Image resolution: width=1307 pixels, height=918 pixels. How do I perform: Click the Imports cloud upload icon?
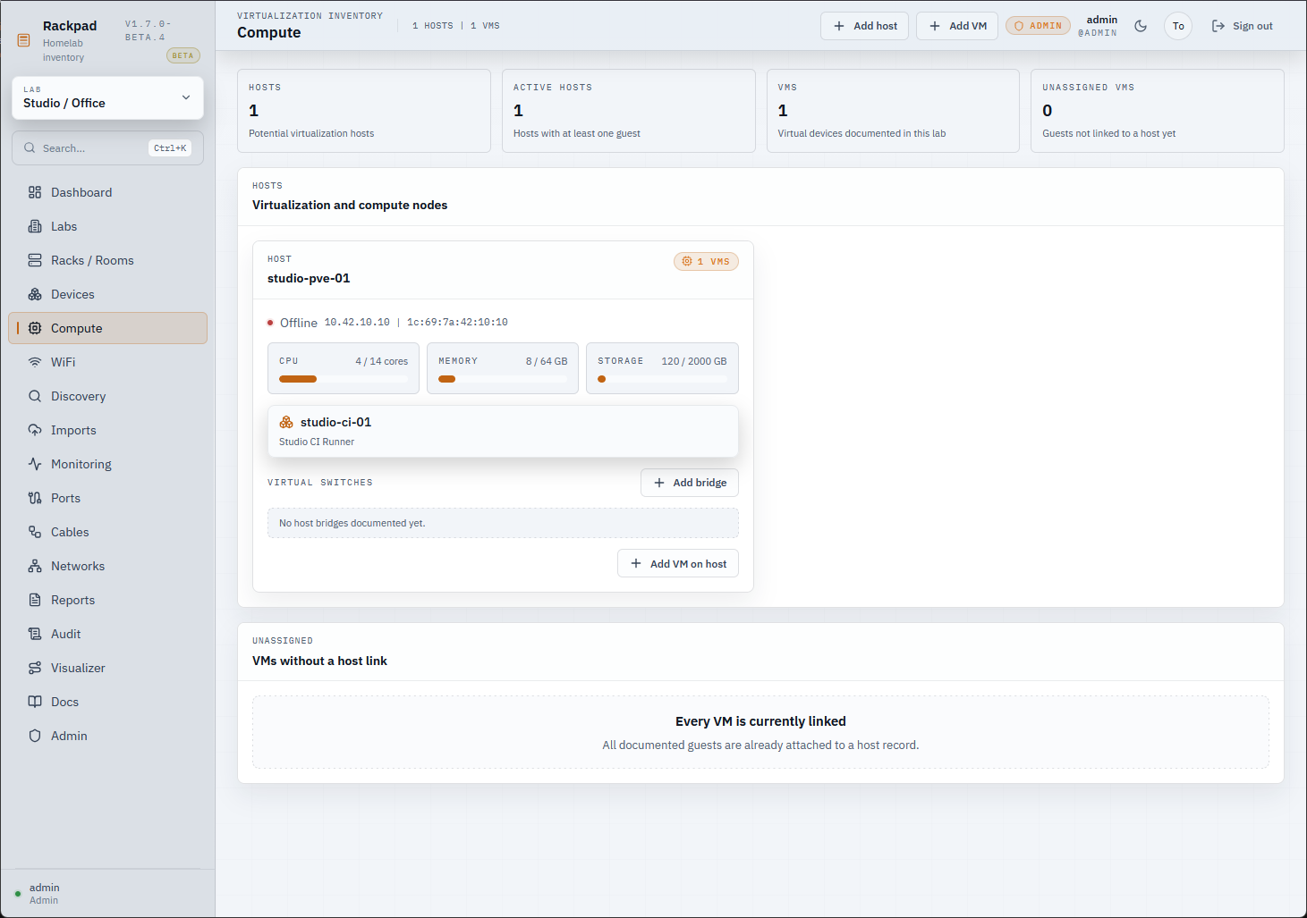pos(35,430)
